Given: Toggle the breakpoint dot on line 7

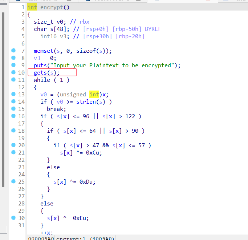Looking at the screenshot, I should coord(13,51).
